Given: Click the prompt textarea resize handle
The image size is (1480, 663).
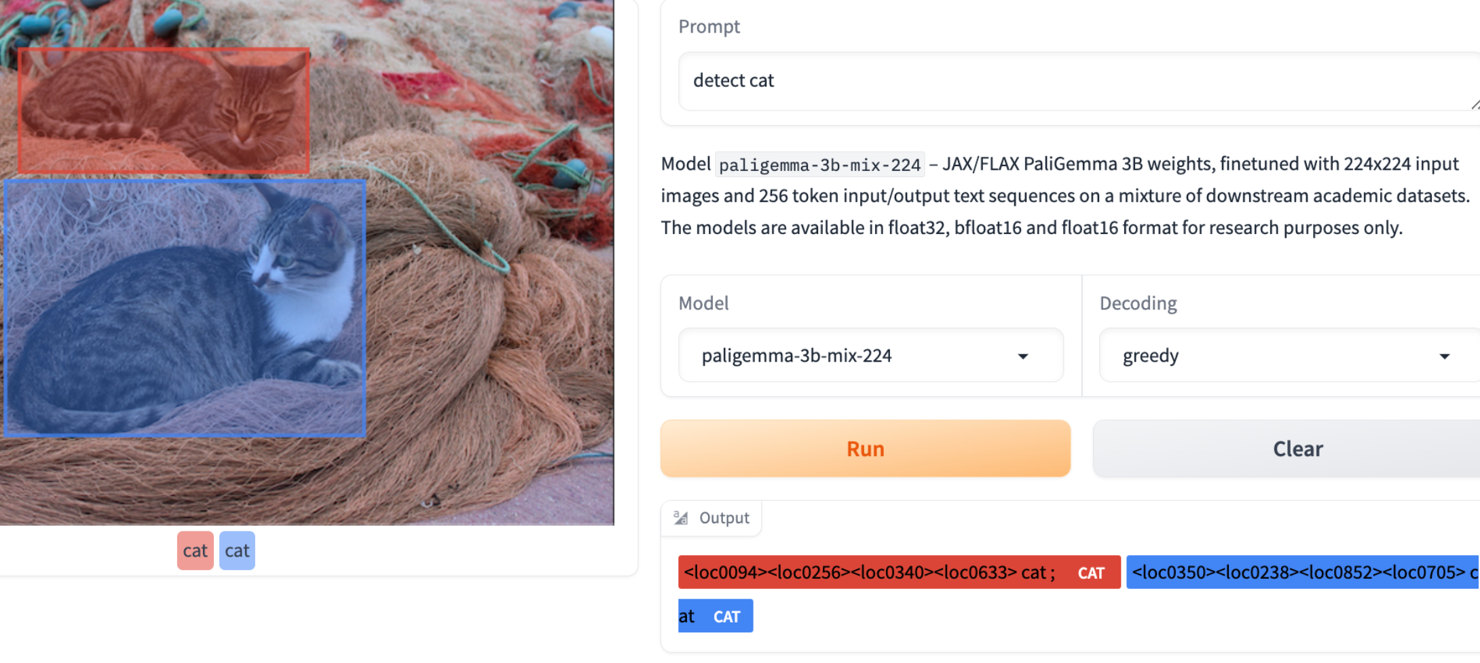Looking at the screenshot, I should (x=1475, y=104).
